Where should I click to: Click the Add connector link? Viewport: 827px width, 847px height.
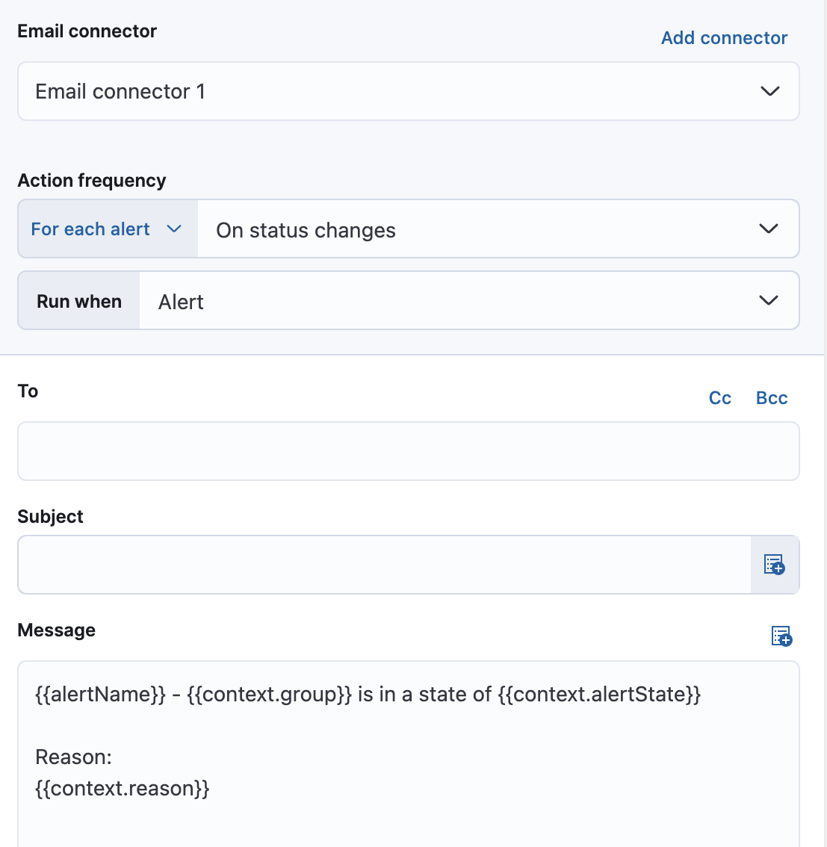(723, 37)
